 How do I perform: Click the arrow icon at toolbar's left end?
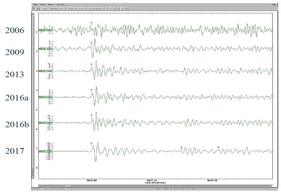tap(34, 8)
